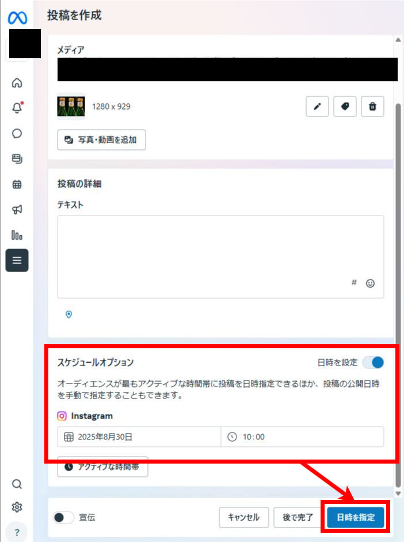The image size is (404, 542).
Task: Open the insights bar chart icon
Action: point(17,235)
